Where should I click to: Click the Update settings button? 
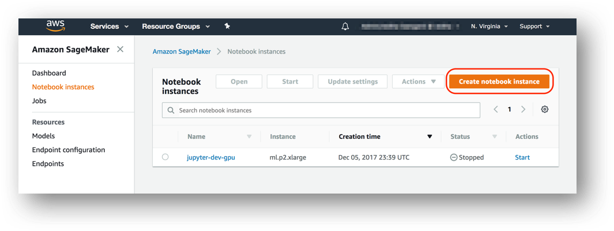coord(353,81)
